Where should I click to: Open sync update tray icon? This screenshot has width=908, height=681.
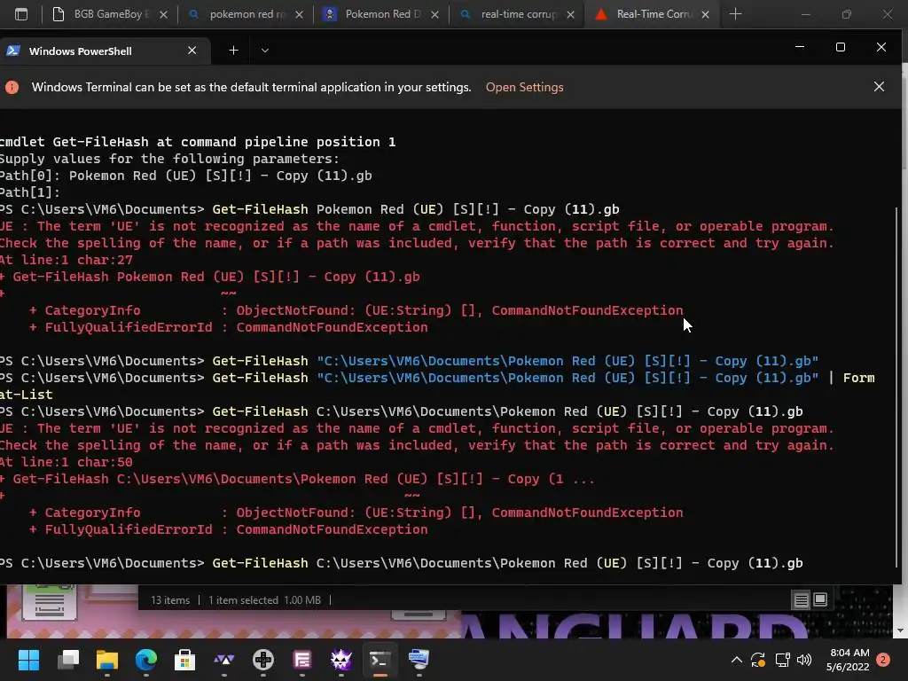point(758,659)
